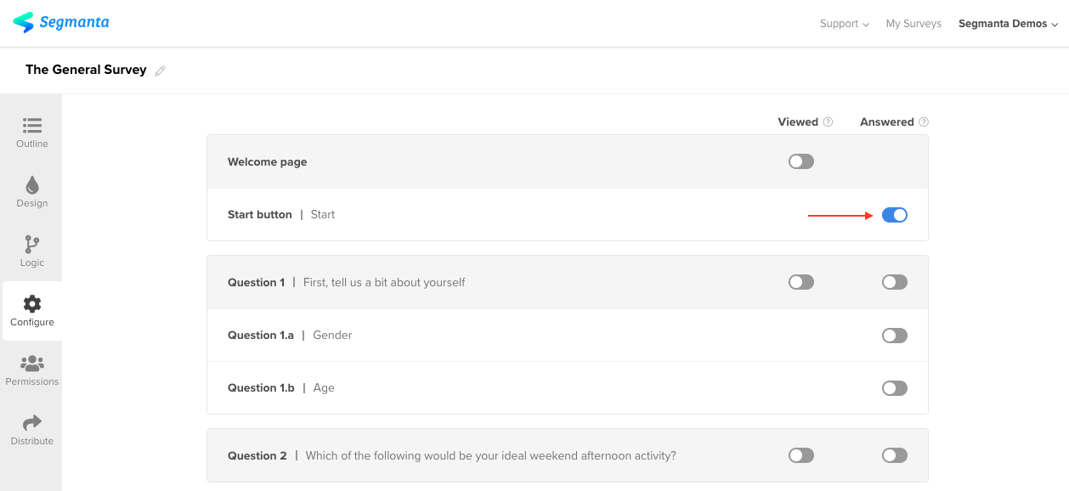Show help icon next to Answered
Viewport: 1069px width, 491px height.
point(924,122)
